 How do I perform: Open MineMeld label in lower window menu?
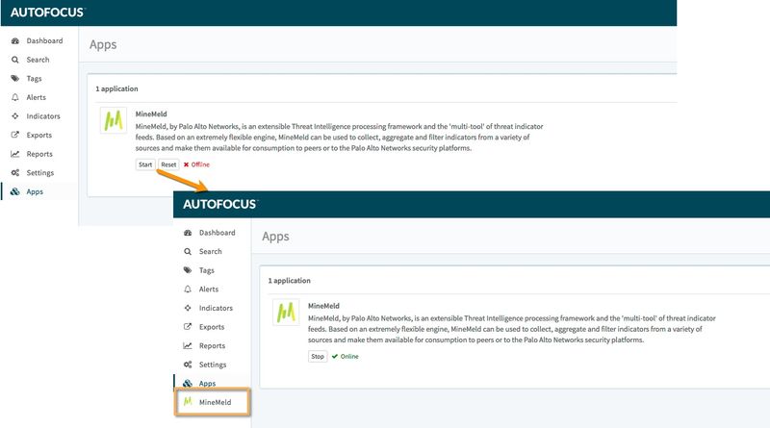[215, 402]
